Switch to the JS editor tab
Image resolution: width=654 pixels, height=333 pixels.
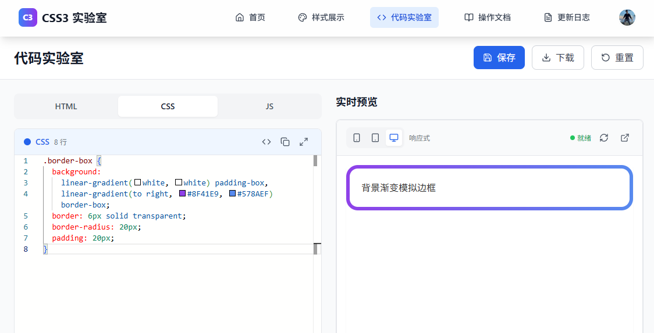tap(269, 106)
